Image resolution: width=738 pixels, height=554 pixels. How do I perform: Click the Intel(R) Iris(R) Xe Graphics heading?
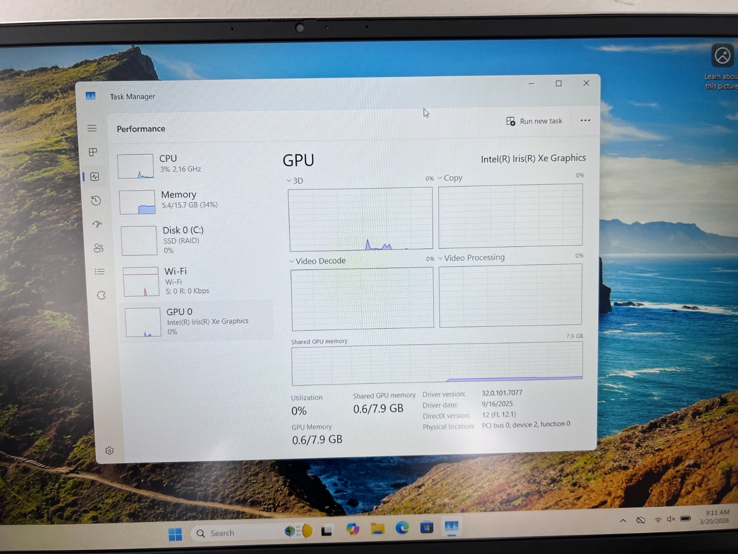point(533,158)
